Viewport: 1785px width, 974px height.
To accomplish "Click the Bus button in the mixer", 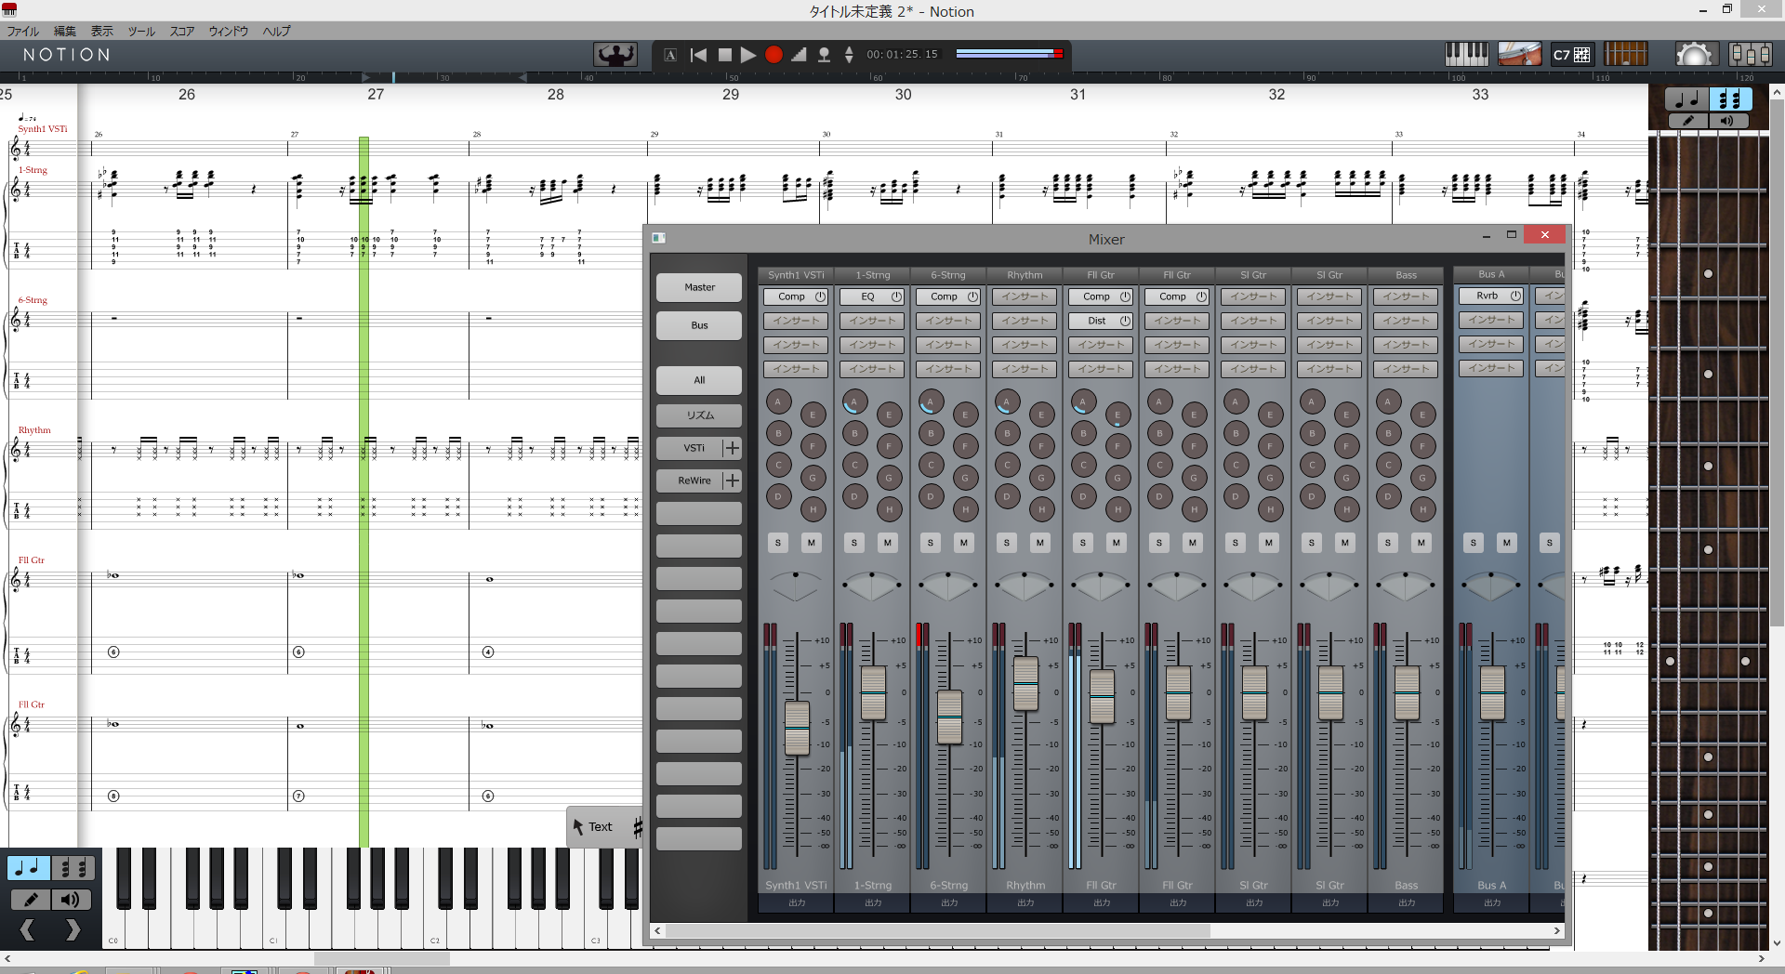I will coord(699,325).
